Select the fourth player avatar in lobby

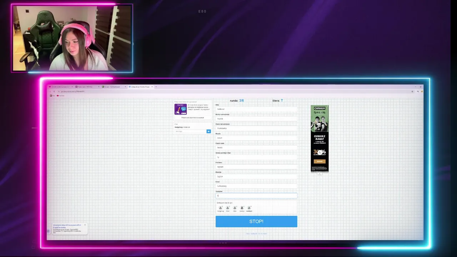tap(242, 208)
